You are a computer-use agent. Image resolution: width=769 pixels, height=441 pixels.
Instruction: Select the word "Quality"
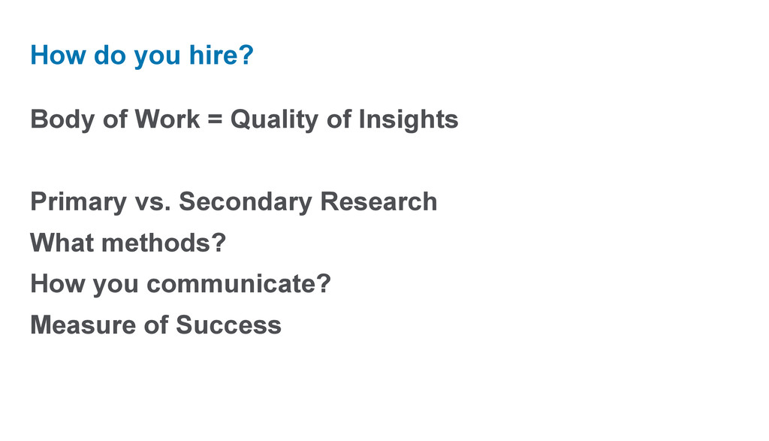pyautogui.click(x=274, y=120)
